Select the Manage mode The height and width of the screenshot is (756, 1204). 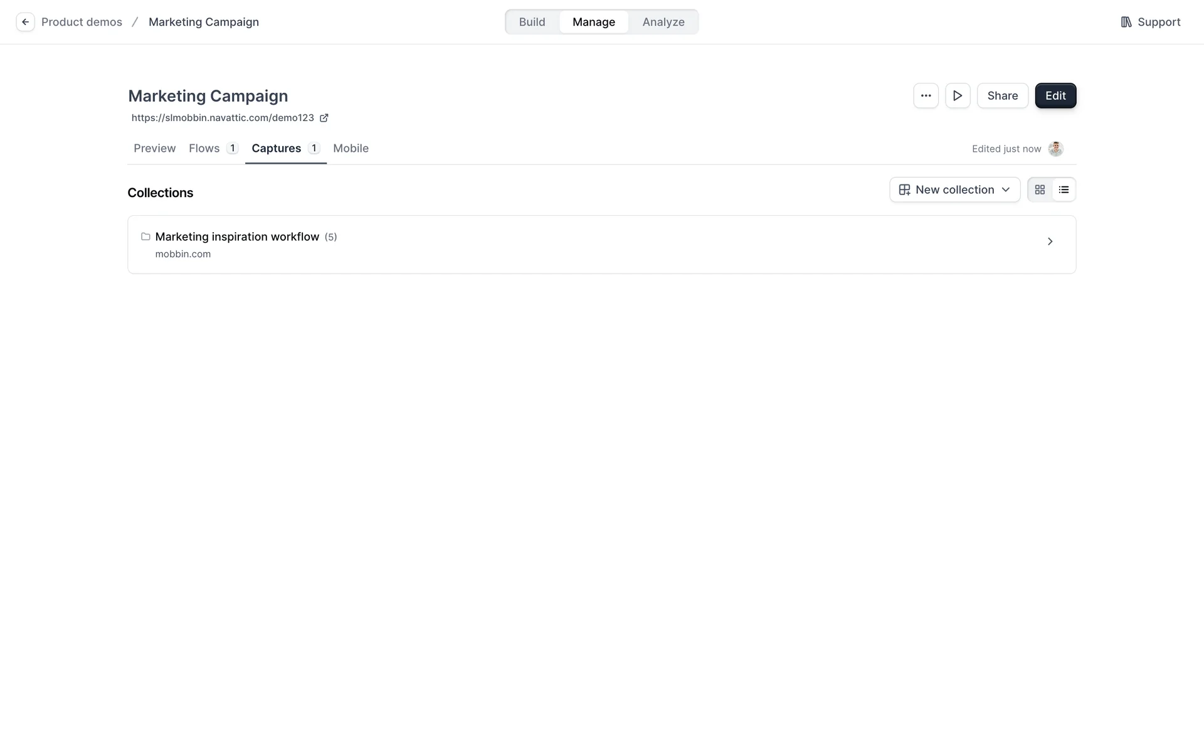click(x=593, y=22)
